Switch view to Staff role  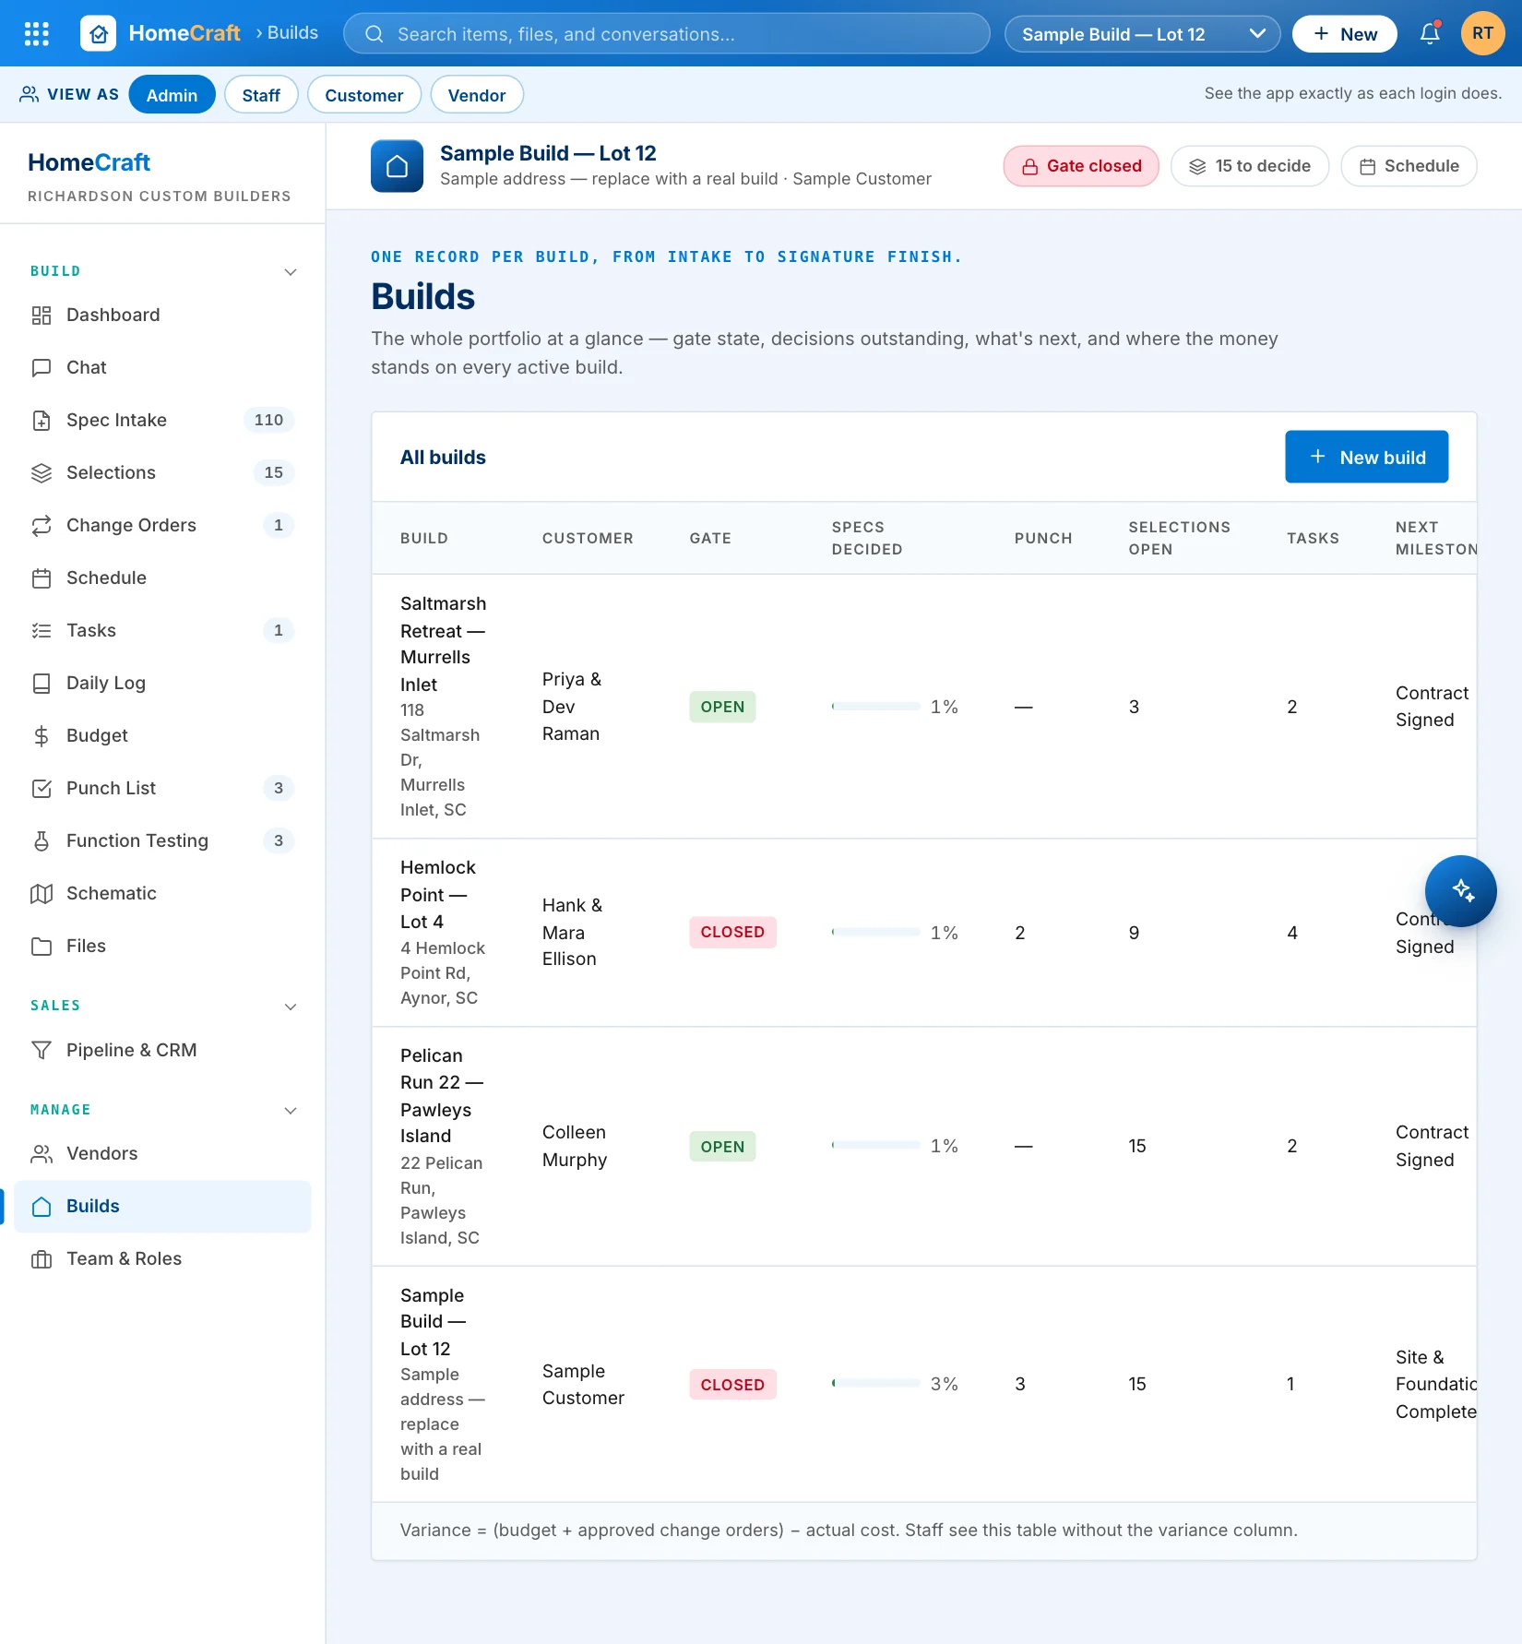pyautogui.click(x=261, y=95)
